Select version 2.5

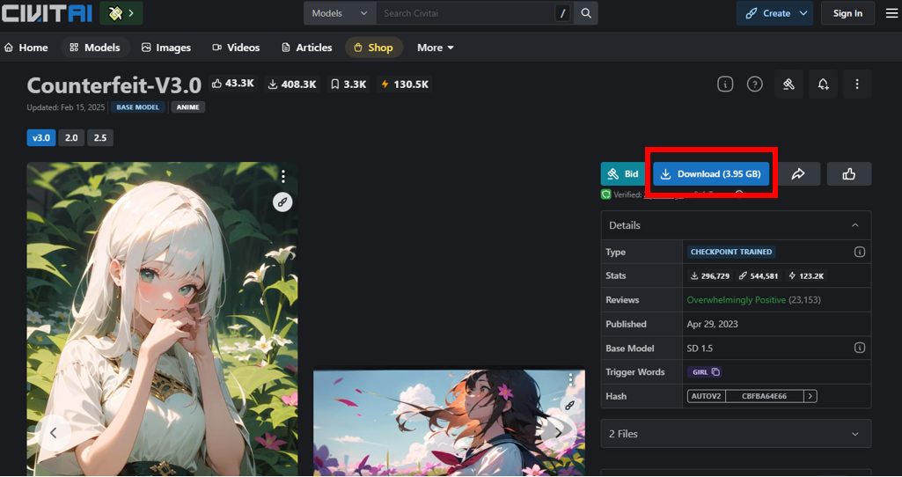100,138
